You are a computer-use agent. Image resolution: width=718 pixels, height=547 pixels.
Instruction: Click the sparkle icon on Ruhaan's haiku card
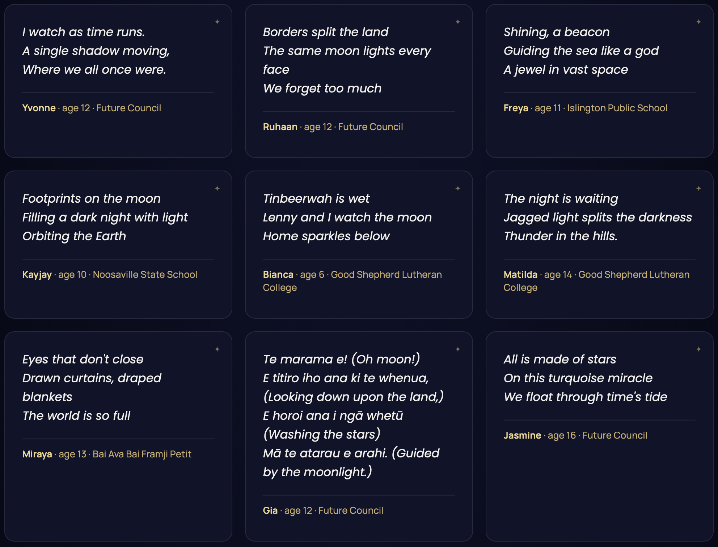tap(458, 22)
